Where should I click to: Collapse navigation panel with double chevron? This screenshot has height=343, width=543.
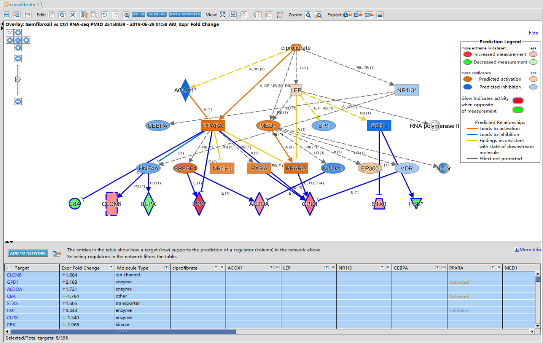pyautogui.click(x=10, y=33)
